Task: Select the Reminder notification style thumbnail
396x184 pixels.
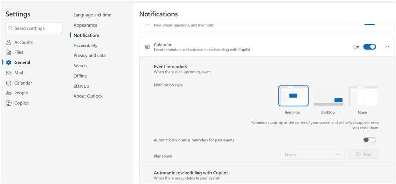Action: [293, 95]
